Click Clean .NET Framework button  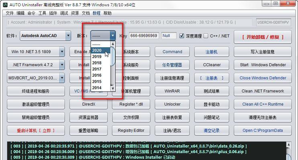pyautogui.click(x=263, y=91)
